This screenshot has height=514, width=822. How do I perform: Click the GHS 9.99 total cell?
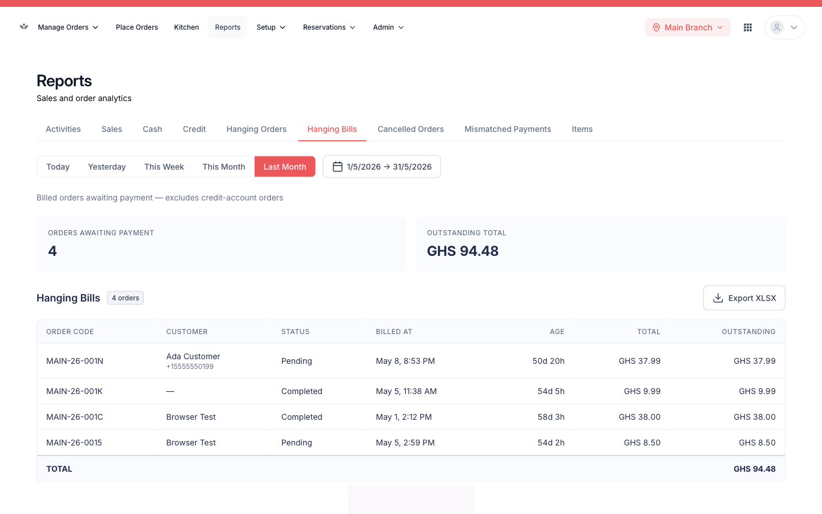click(642, 391)
